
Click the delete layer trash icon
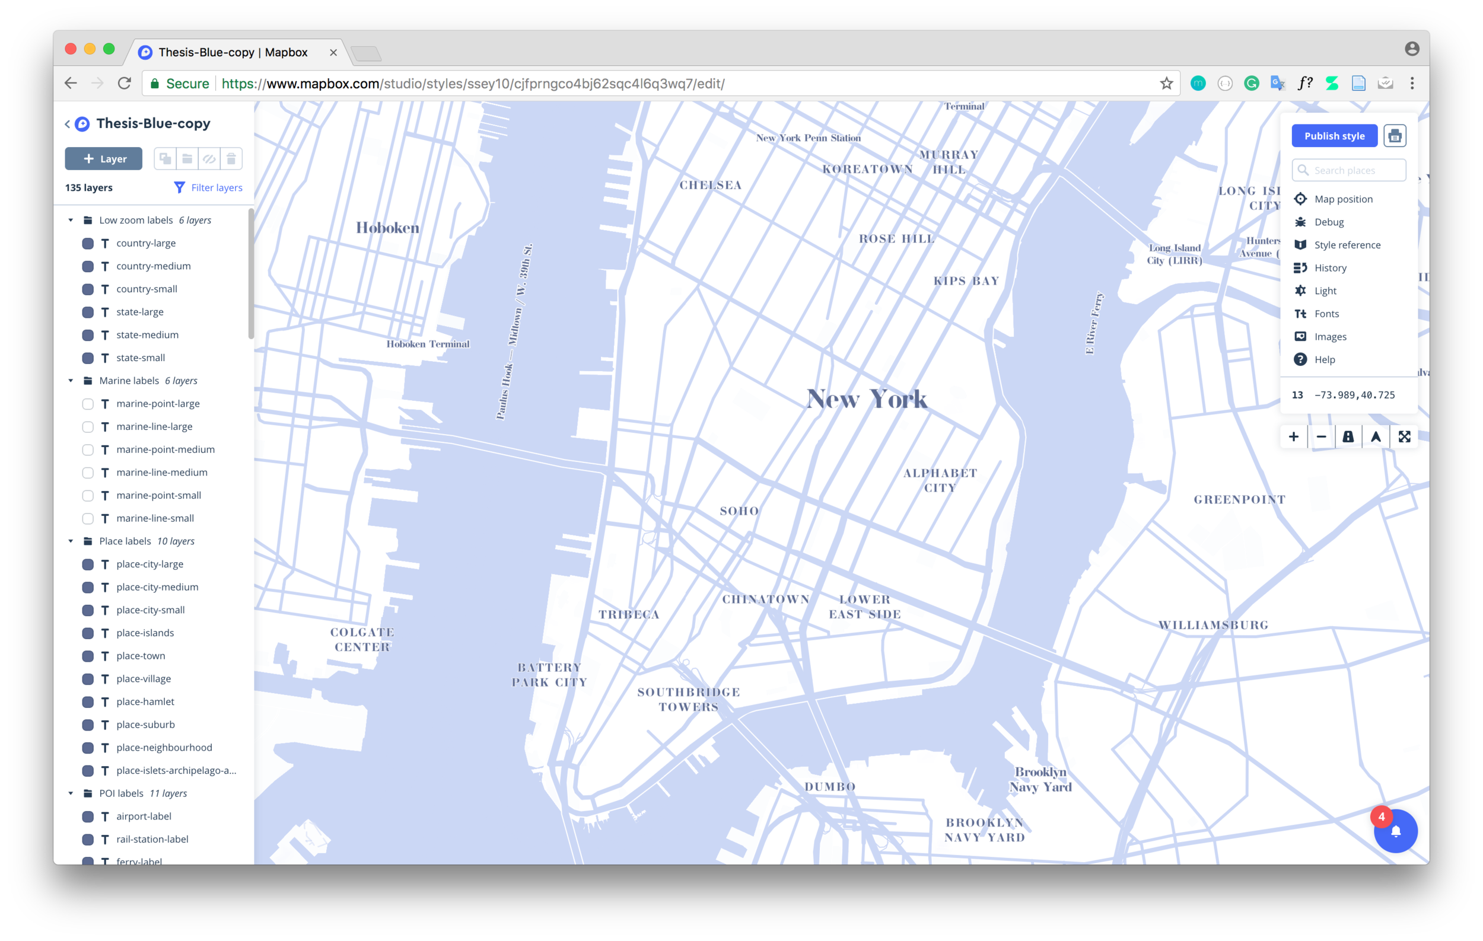pos(231,159)
